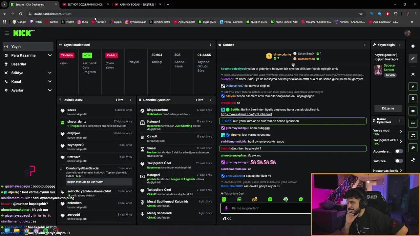
Task: Show more bookmarks with double chevron
Action: [x=412, y=22]
